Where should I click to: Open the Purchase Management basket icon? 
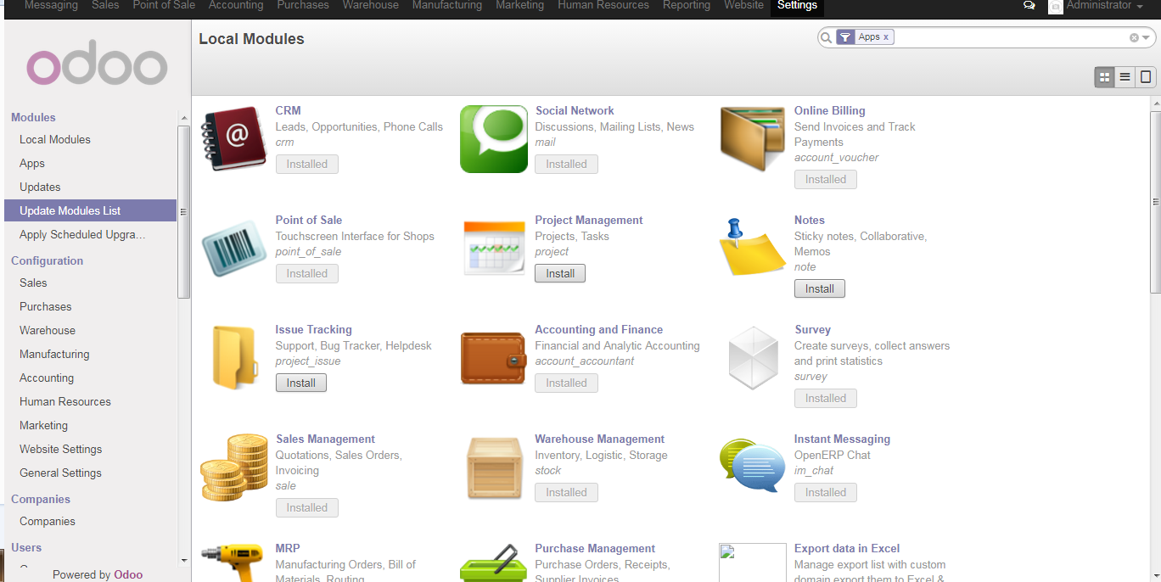tap(494, 562)
